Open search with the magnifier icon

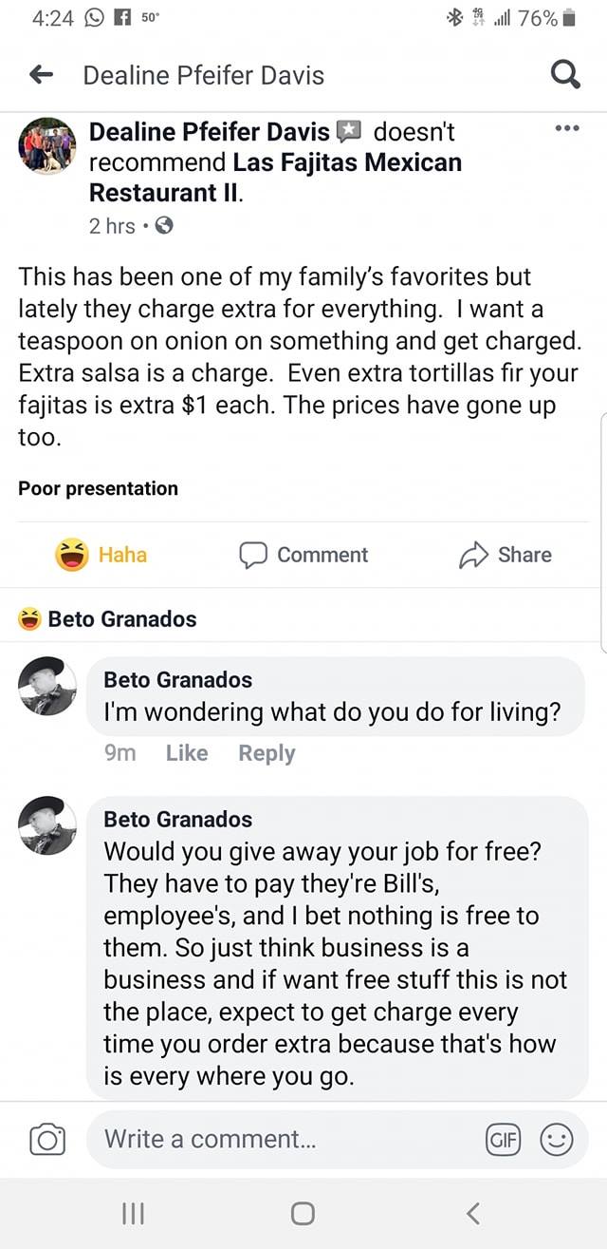pos(565,75)
